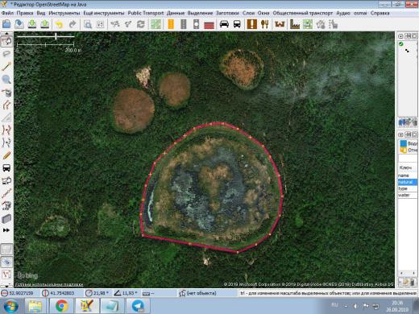The width and height of the screenshot is (419, 314).
Task: Collapse the layers panel with its arrow
Action: tap(400, 36)
